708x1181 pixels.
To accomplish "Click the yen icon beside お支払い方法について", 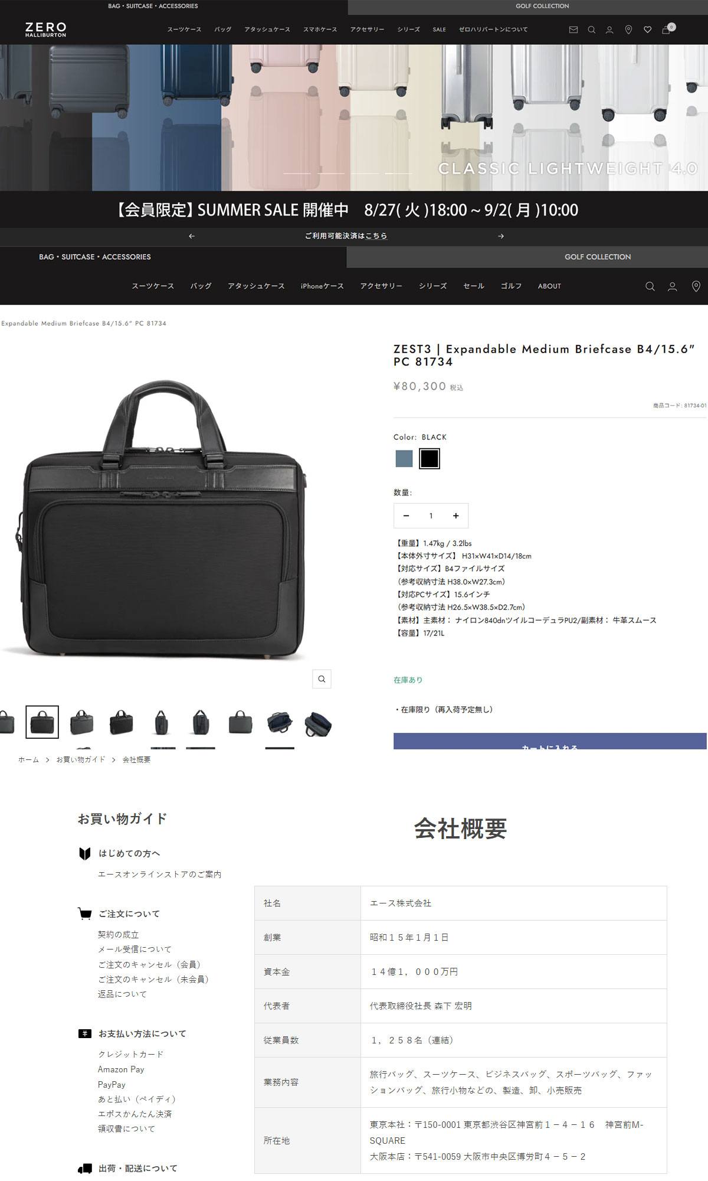I will click(85, 1033).
